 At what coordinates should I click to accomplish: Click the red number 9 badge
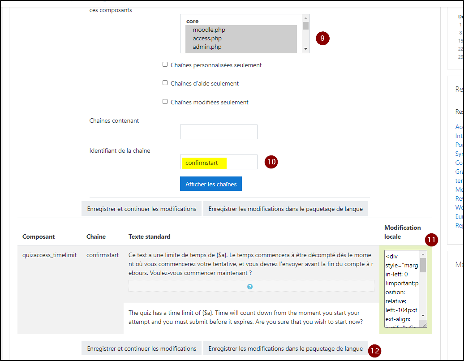(322, 38)
